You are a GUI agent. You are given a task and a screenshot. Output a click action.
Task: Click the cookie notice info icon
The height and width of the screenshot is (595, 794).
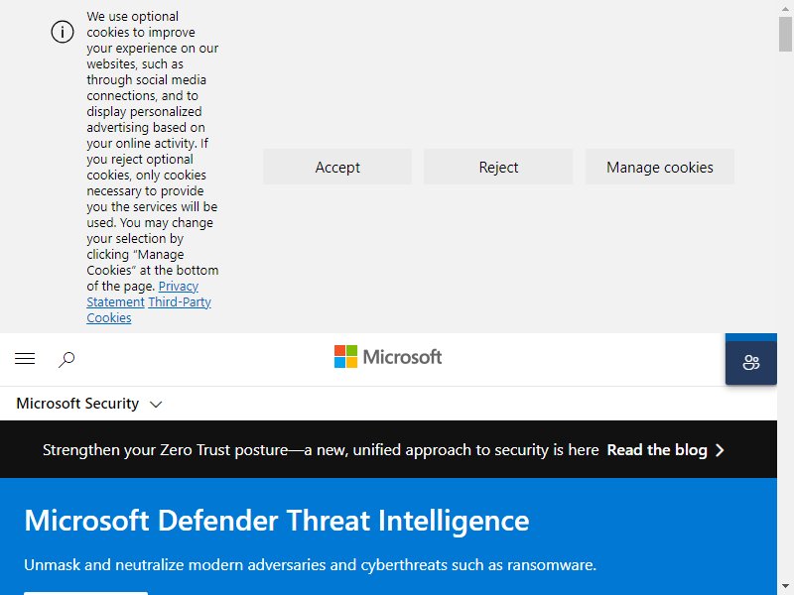coord(63,32)
